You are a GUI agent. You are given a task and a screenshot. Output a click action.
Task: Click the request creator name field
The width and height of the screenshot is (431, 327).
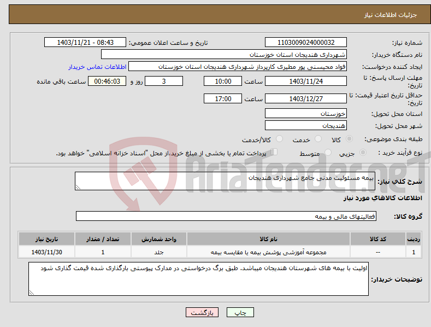[x=238, y=67]
